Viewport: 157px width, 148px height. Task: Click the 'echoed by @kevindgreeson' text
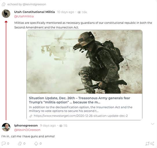coord(27,4)
